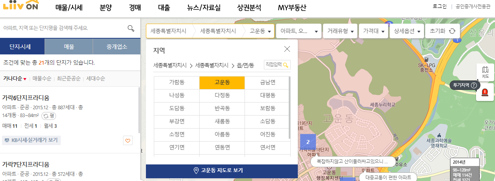Select 도담동 in the region grid

[176, 108]
